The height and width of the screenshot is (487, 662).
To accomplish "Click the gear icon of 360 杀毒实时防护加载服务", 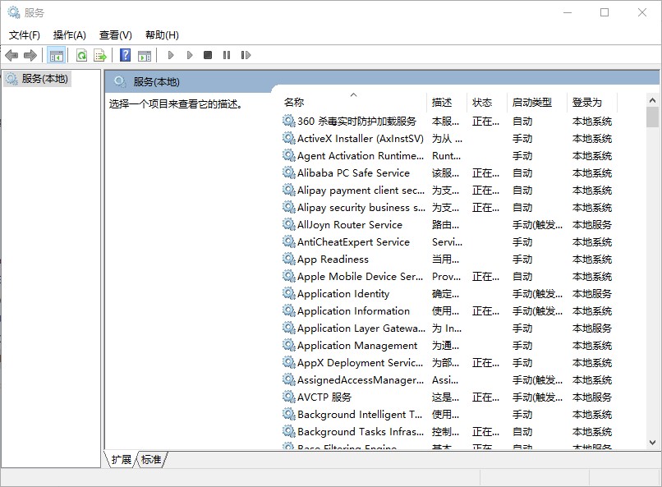I will pyautogui.click(x=289, y=121).
